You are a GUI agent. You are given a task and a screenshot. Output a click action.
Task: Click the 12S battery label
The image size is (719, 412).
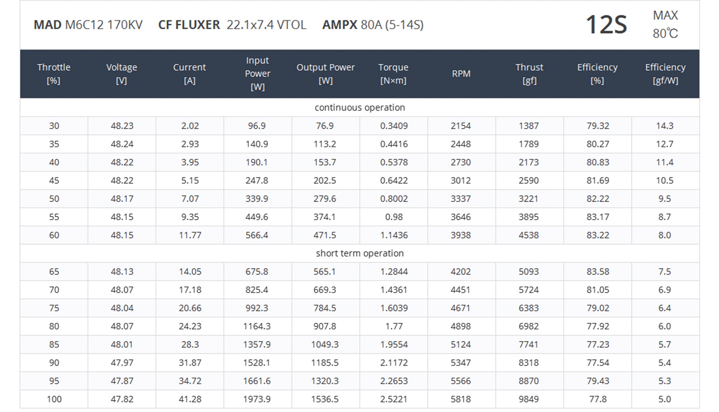[606, 25]
